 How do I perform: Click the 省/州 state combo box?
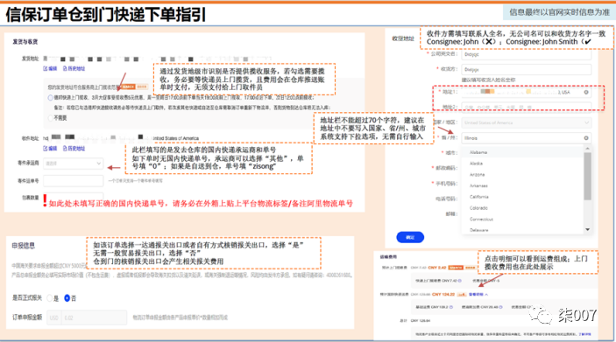(x=527, y=138)
